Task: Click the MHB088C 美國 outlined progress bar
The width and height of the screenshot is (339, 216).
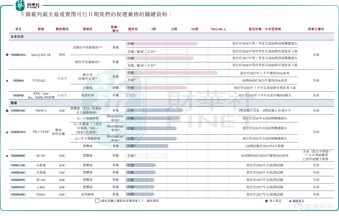Action: pyautogui.click(x=146, y=156)
